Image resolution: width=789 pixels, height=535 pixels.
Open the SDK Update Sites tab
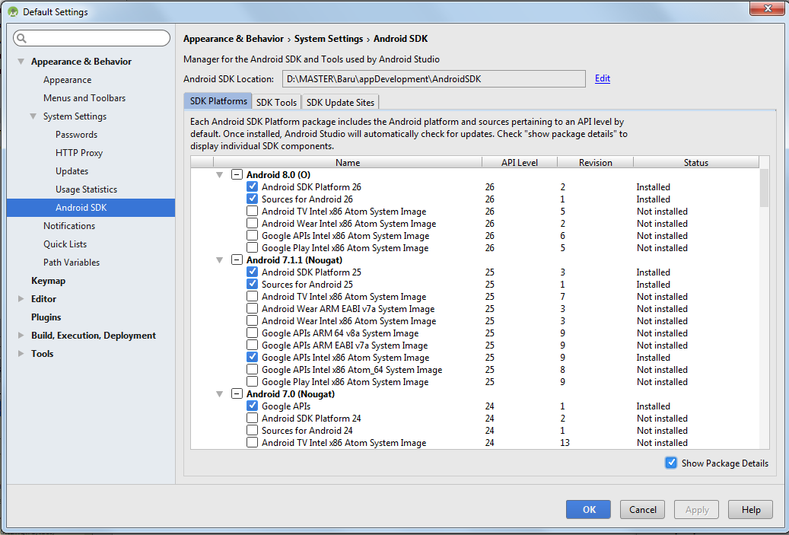[340, 102]
